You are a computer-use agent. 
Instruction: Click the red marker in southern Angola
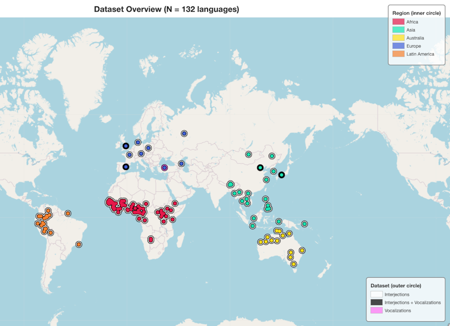click(x=150, y=240)
